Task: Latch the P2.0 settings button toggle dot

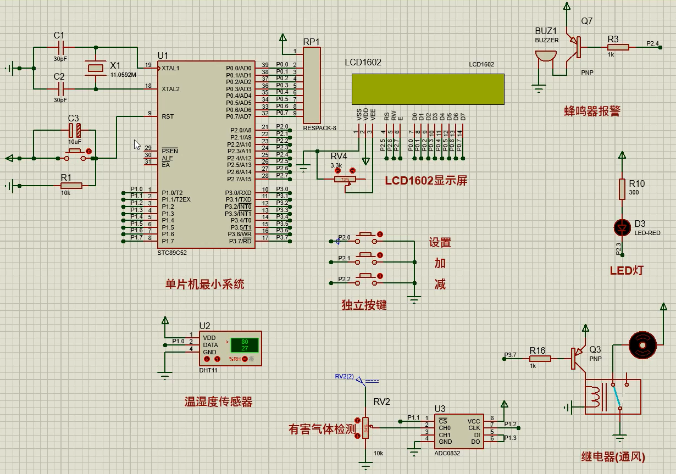Action: (x=379, y=235)
